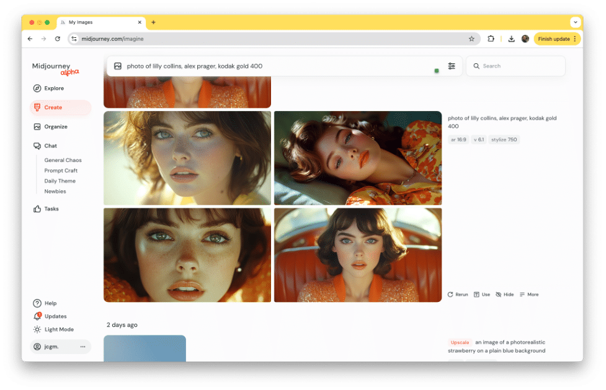Viewport: 606px width, 390px height.
Task: Click the Finish update button
Action: coord(554,38)
